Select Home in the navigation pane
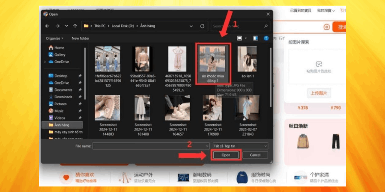This screenshot has height=192, width=385. [x=57, y=48]
